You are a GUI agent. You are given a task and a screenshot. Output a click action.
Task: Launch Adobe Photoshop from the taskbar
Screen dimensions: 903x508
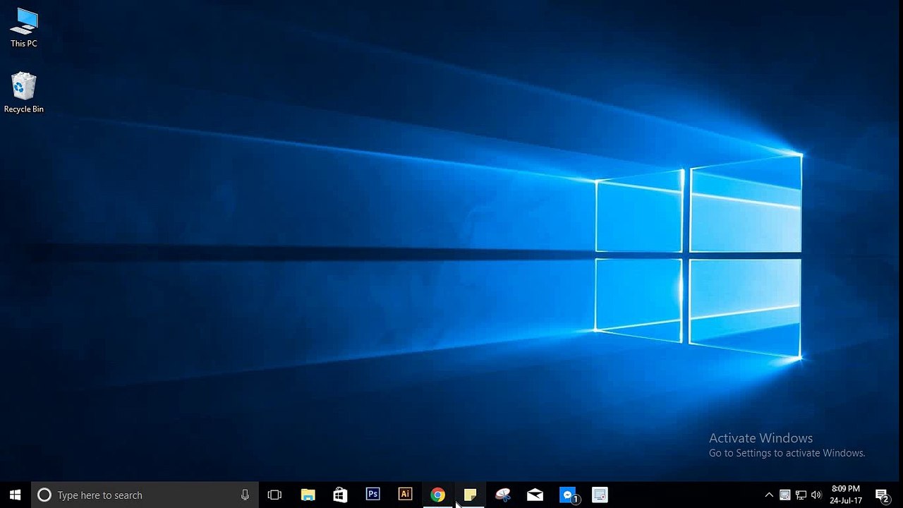pyautogui.click(x=372, y=495)
